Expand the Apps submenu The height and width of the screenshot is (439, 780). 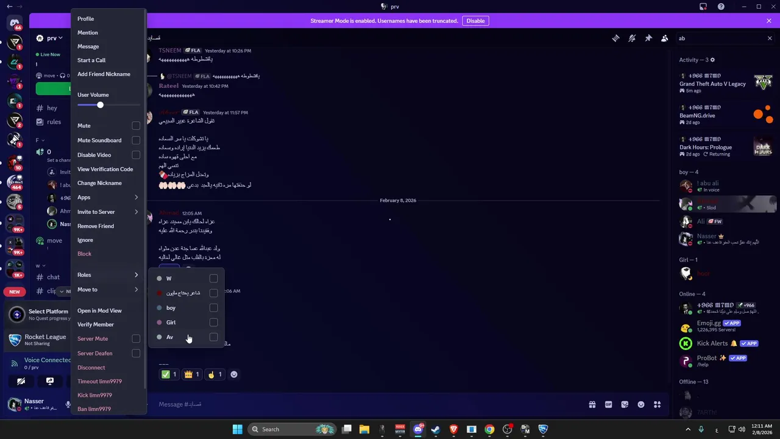108,198
